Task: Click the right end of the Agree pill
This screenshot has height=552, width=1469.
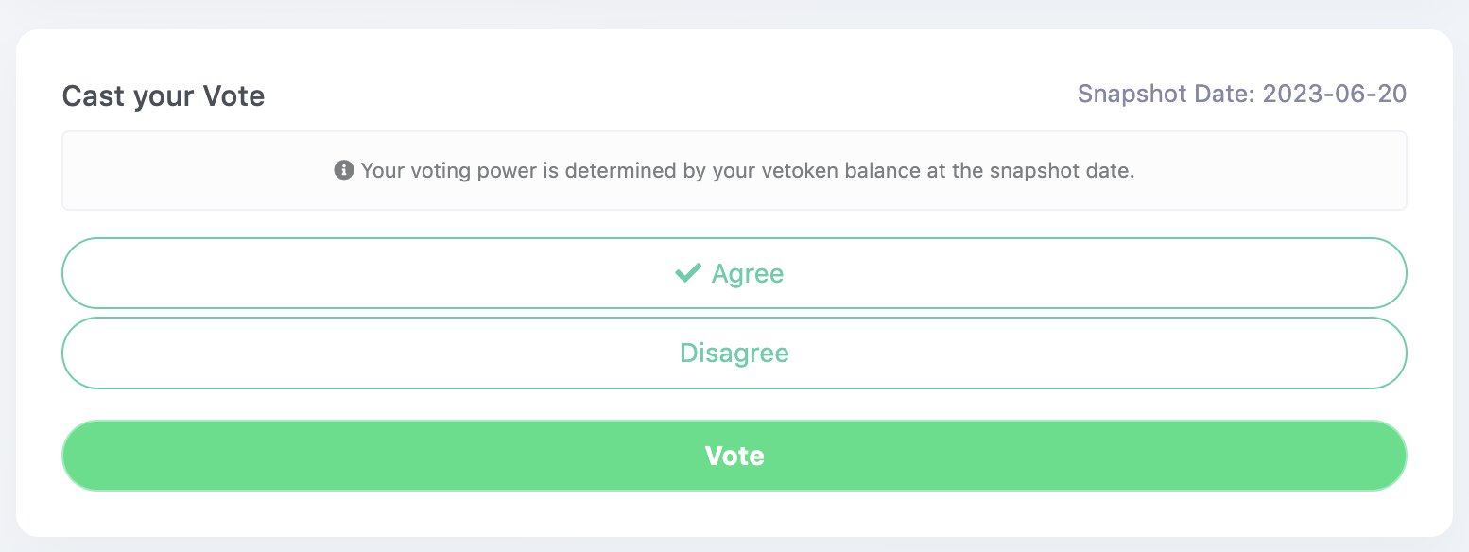Action: (1374, 273)
